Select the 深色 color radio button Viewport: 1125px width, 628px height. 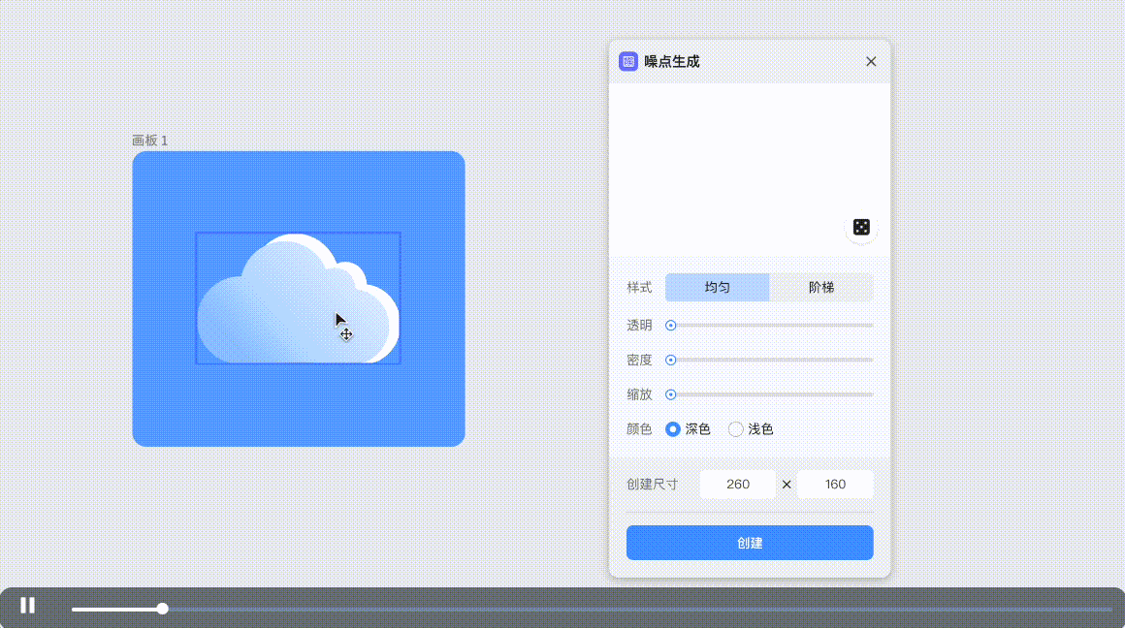[x=673, y=429]
